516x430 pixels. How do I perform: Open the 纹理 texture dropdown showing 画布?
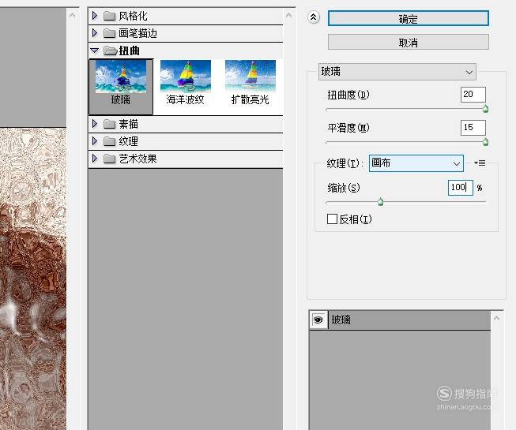click(x=416, y=163)
